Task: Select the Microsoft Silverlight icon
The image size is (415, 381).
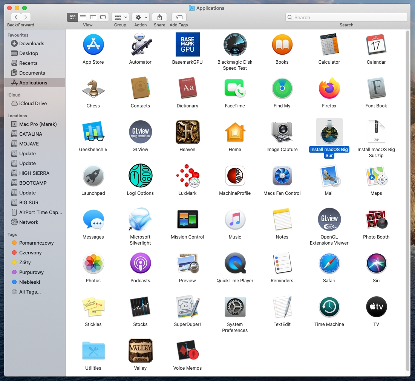Action: [140, 219]
